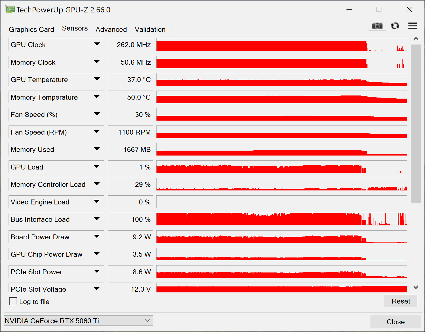The width and height of the screenshot is (425, 332).
Task: Click the GPU Load history graph
Action: (281, 167)
